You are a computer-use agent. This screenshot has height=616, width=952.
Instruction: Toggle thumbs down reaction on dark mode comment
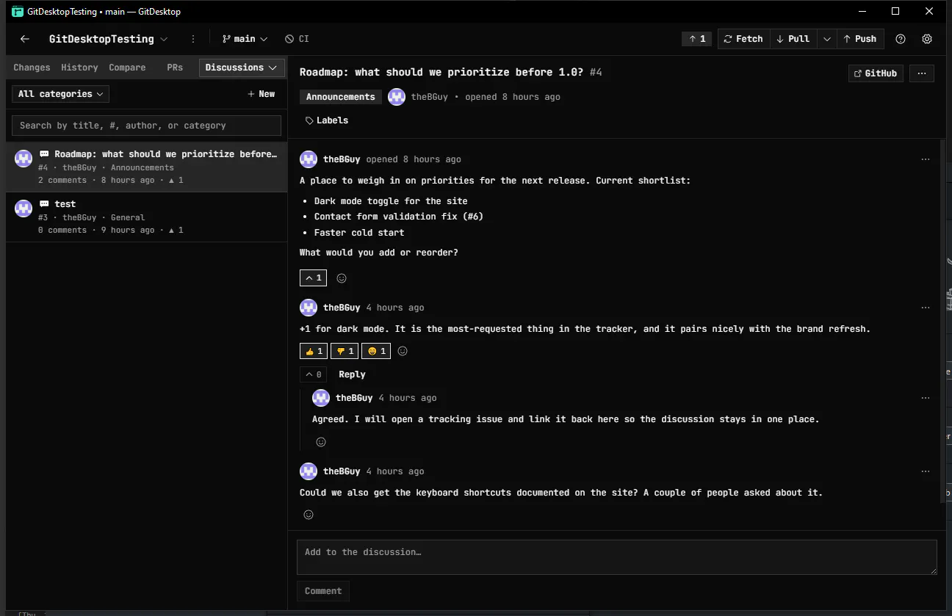345,351
